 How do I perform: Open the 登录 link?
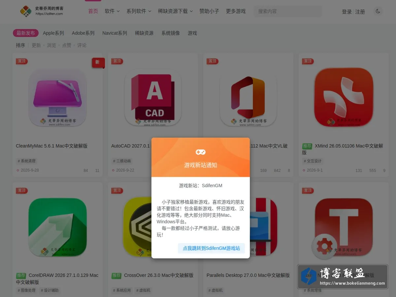click(347, 12)
